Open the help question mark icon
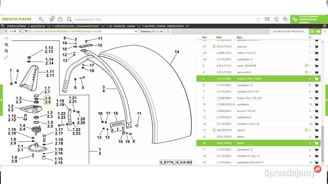328x184 pixels. pos(60,19)
